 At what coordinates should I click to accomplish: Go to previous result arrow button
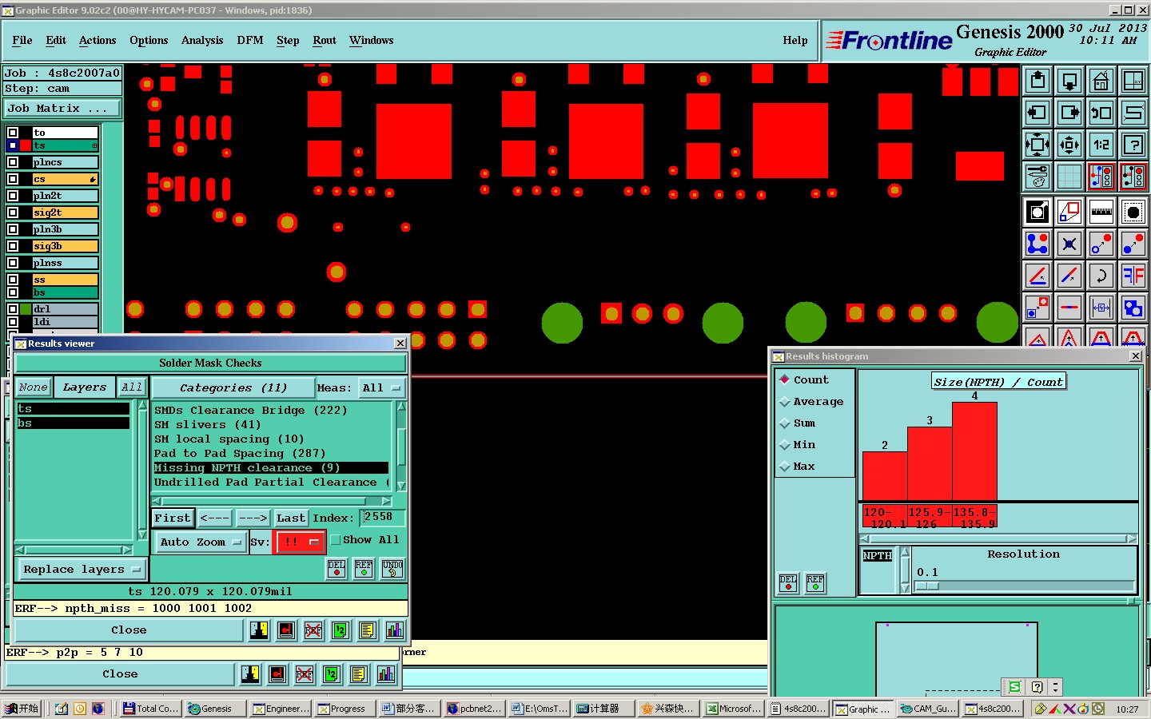click(215, 518)
